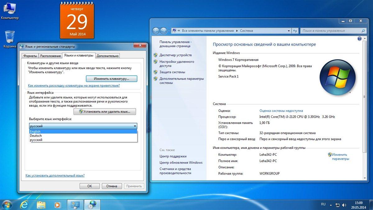Go back in the Система window
The width and height of the screenshot is (373, 210).
point(156,31)
